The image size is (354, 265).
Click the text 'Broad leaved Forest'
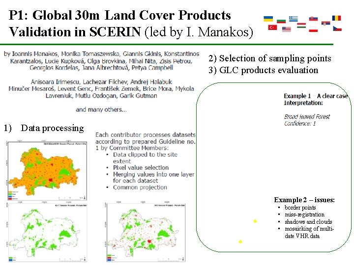point(307,117)
